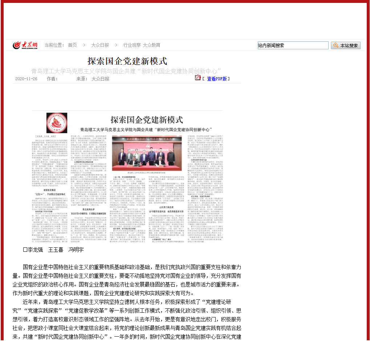370x341 pixels.
Task: Click the article subtitle about 青岛理工大学
Action: [x=126, y=71]
